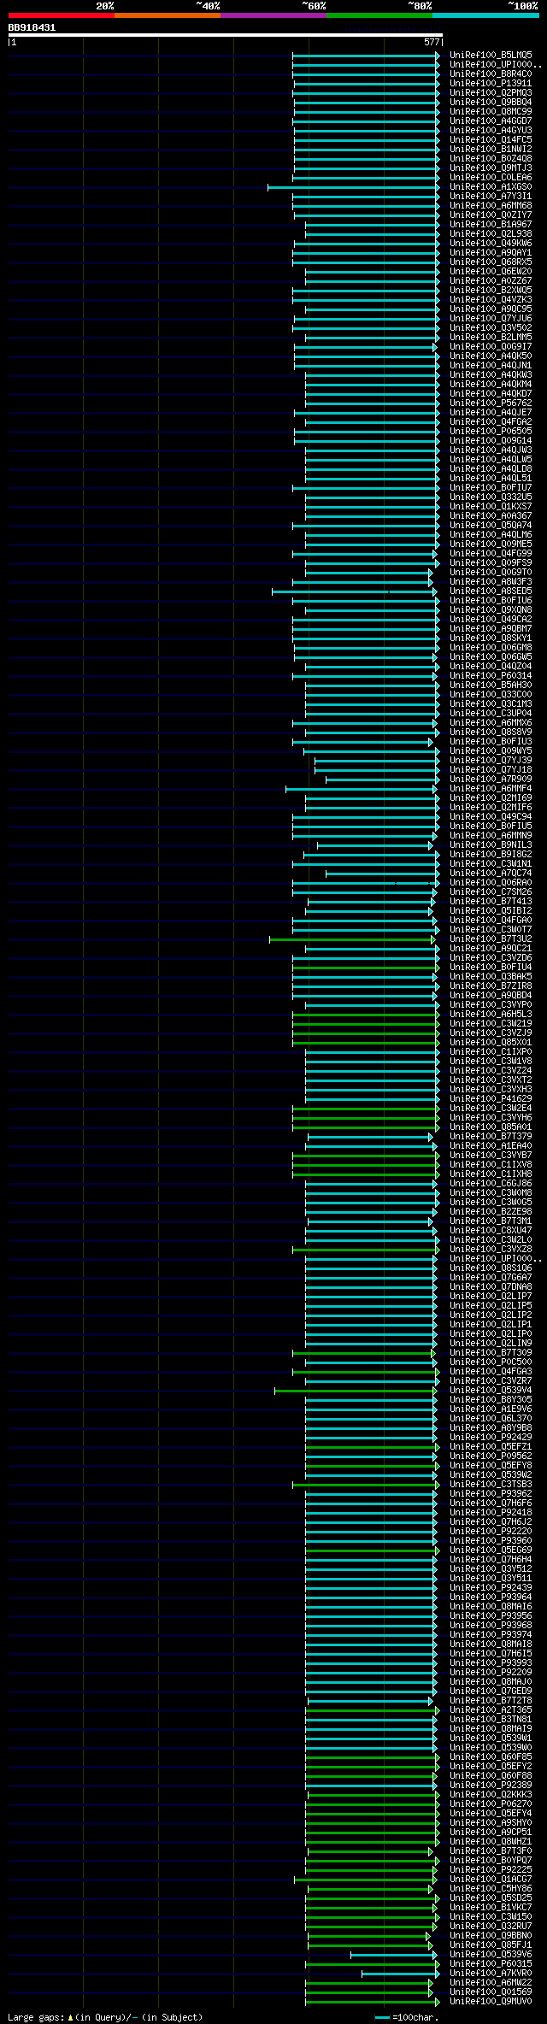Select the UniRef100_P09562 label
Screen dimensions: 547x2024
click(491, 1456)
